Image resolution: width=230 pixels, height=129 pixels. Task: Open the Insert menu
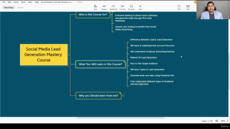coord(16,2)
